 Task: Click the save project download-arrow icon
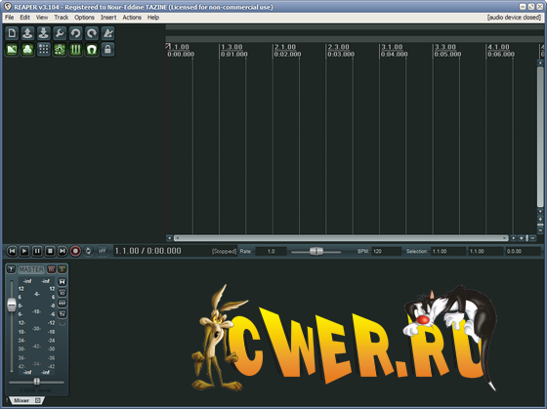(x=44, y=33)
